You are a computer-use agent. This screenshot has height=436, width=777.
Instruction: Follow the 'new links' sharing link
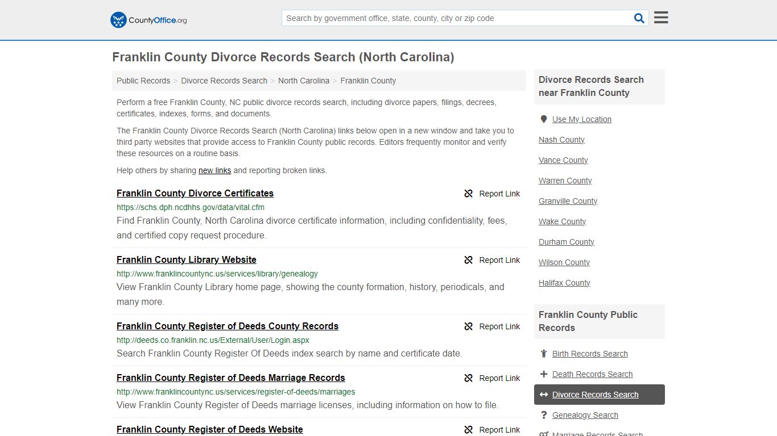(214, 170)
